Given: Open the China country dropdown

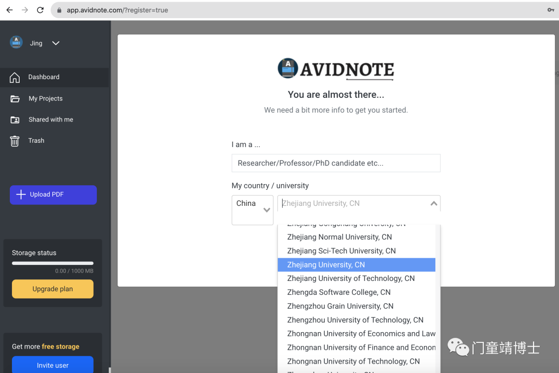Looking at the screenshot, I should pyautogui.click(x=253, y=210).
